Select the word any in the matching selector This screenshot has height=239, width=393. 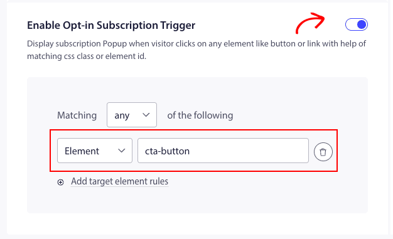(x=122, y=116)
